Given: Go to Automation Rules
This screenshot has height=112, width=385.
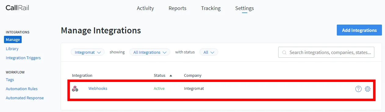Looking at the screenshot, I should (22, 89).
